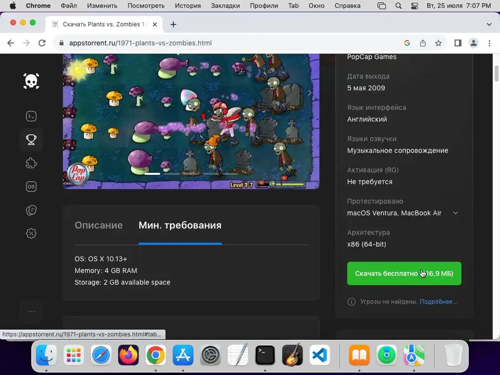Image resolution: width=500 pixels, height=375 pixels.
Task: Open GarageBand from the Dock
Action: [x=292, y=355]
